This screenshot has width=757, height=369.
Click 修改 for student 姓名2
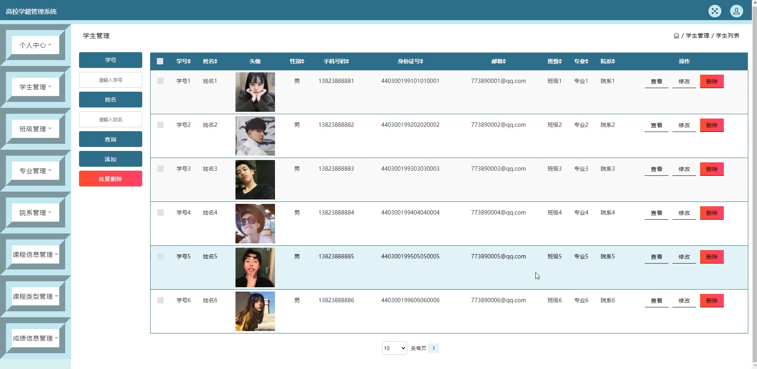tap(684, 125)
